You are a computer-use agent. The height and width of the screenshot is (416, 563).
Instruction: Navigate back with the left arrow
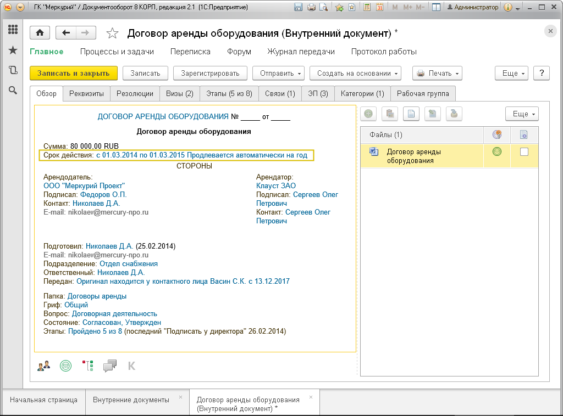coord(66,33)
